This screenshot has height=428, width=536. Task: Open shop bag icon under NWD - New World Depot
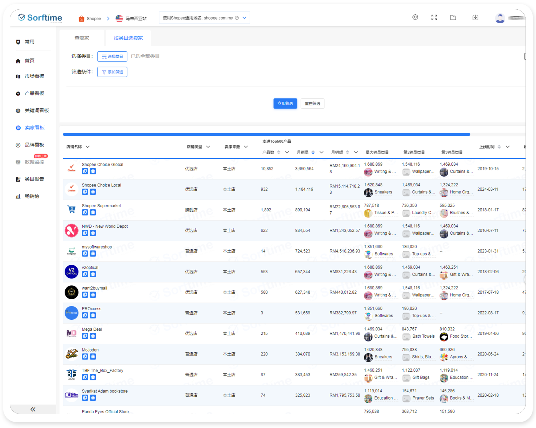pos(93,233)
